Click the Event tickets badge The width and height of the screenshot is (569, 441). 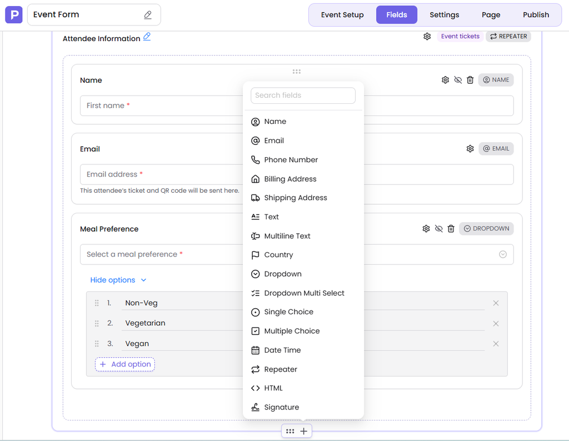tap(460, 36)
